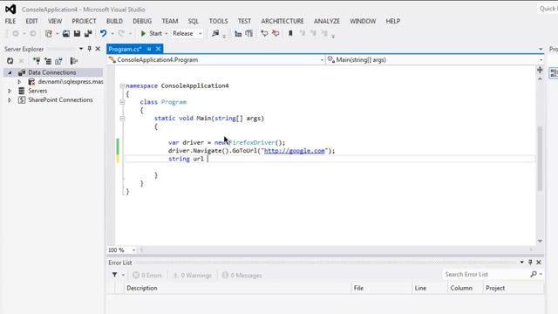This screenshot has width=558, height=314.
Task: Open the SQL menu
Action: (194, 21)
